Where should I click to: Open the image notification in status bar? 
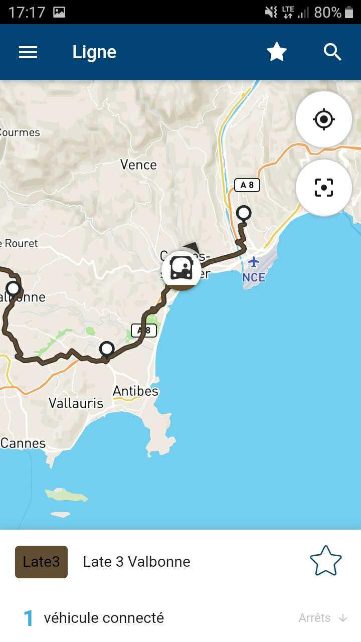tap(59, 12)
